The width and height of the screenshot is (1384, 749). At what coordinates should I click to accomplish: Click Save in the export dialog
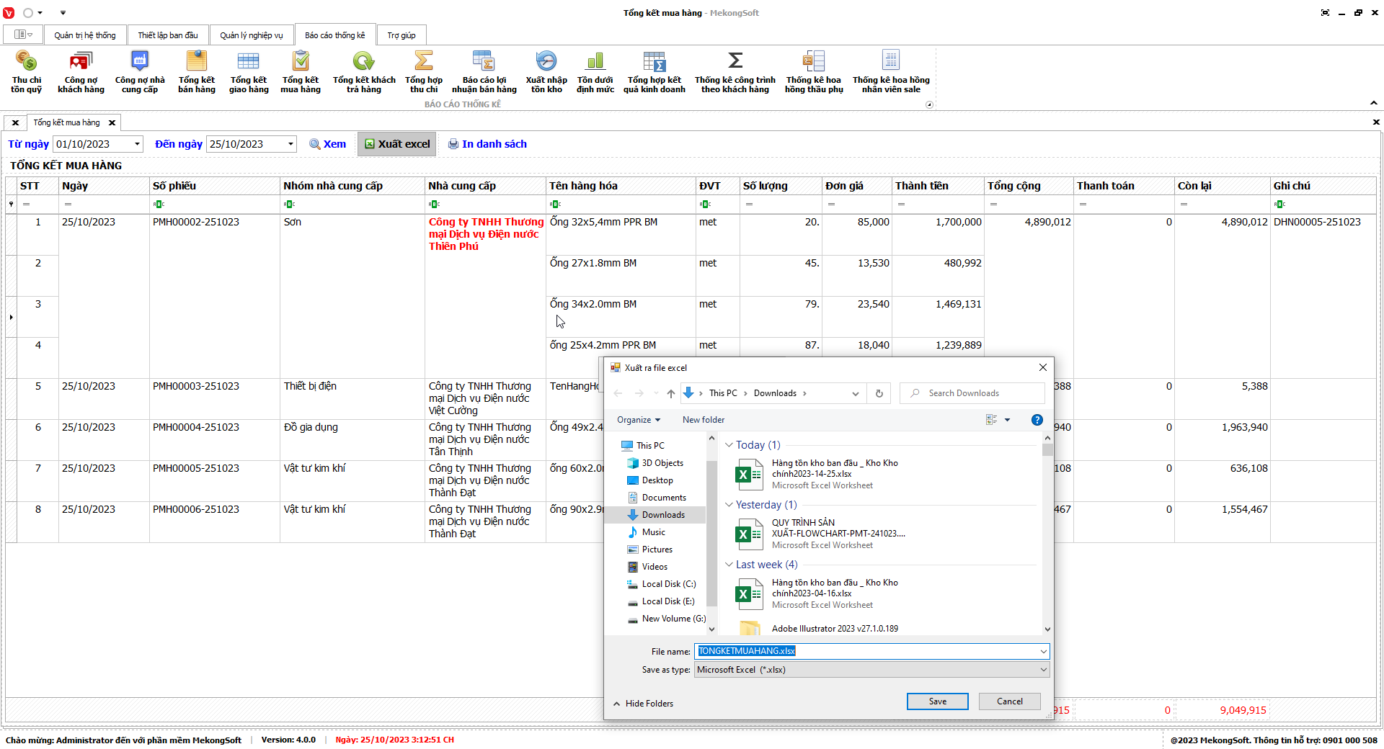pyautogui.click(x=937, y=701)
